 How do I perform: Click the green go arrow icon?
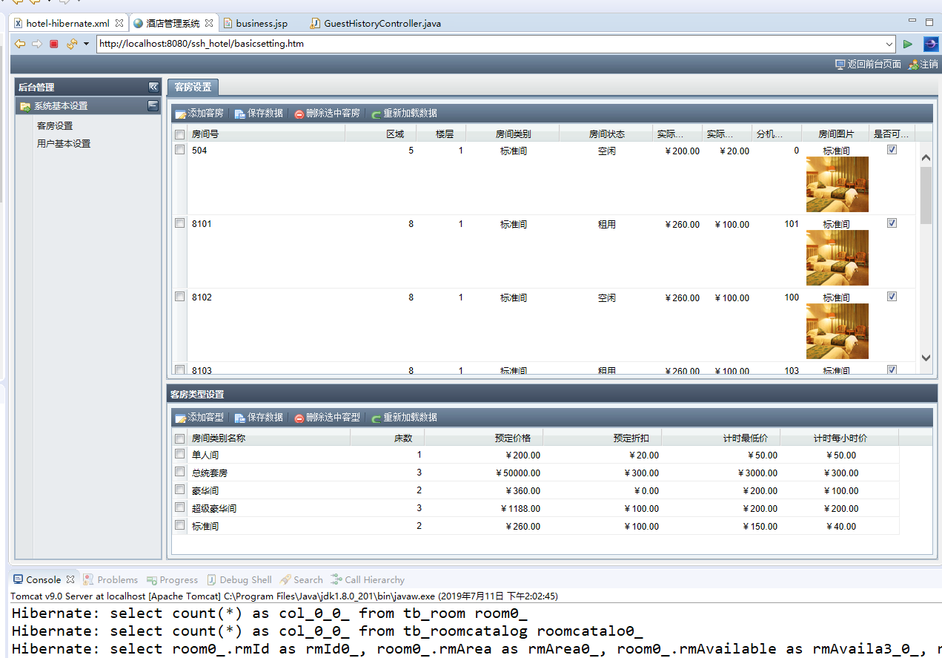click(908, 44)
